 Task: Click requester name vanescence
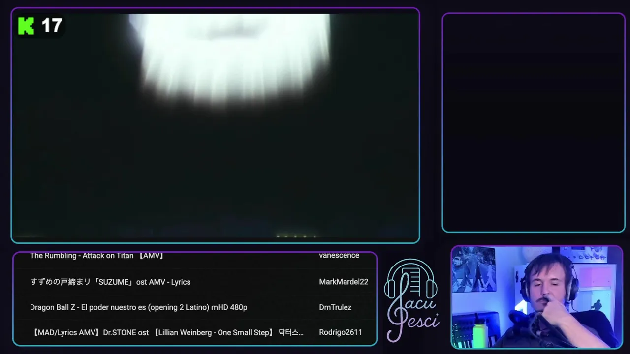coord(339,255)
